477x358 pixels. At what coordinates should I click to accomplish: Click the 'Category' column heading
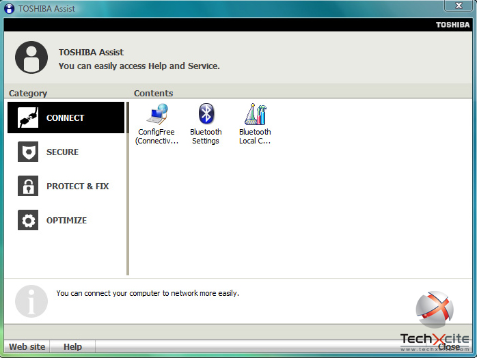click(x=28, y=93)
